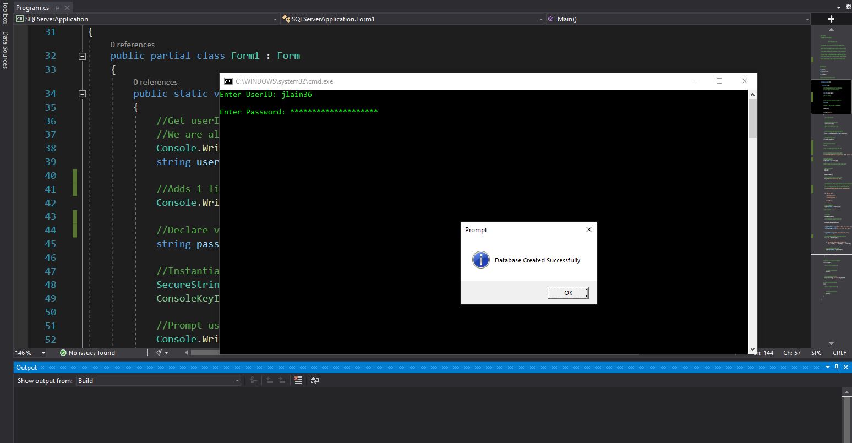Screen dimensions: 852x443
Task: Click OK in the Prompt dialog
Action: click(x=568, y=293)
